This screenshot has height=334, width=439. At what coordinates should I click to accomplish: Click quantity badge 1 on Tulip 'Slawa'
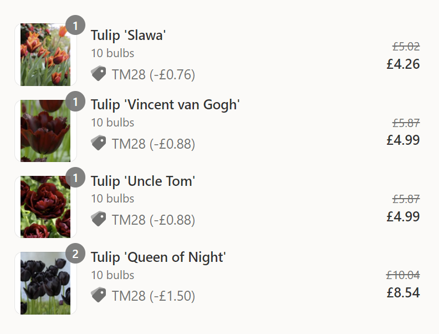click(75, 25)
